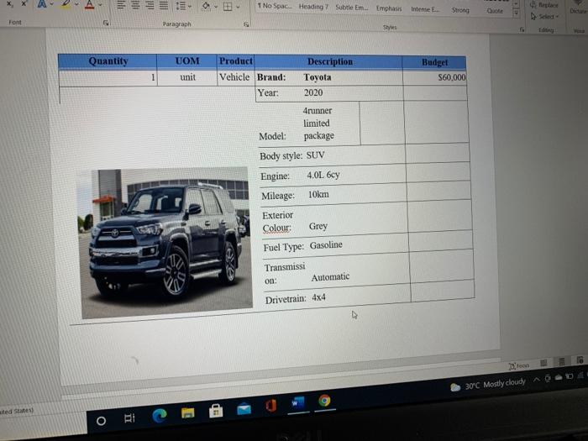The height and width of the screenshot is (441, 588).
Task: Switch to Google Chrome on taskbar
Action: pos(325,401)
